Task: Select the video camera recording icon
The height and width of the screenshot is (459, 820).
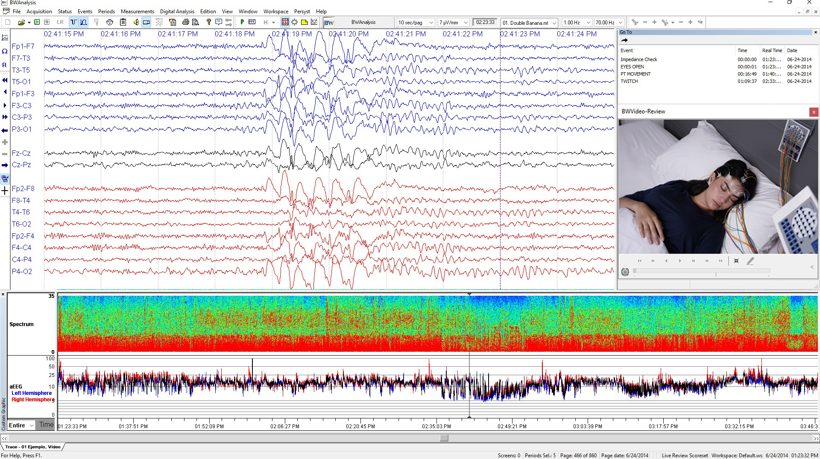Action: coord(146,22)
